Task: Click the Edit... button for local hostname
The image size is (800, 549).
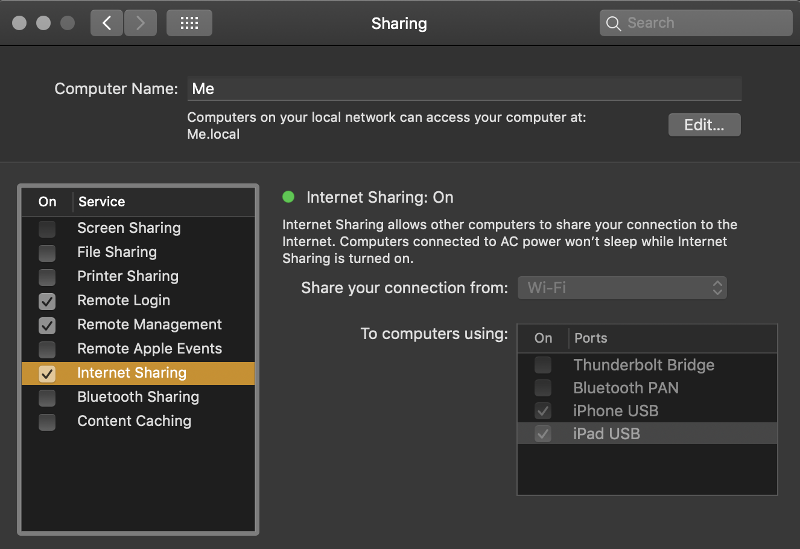Action: (x=704, y=125)
